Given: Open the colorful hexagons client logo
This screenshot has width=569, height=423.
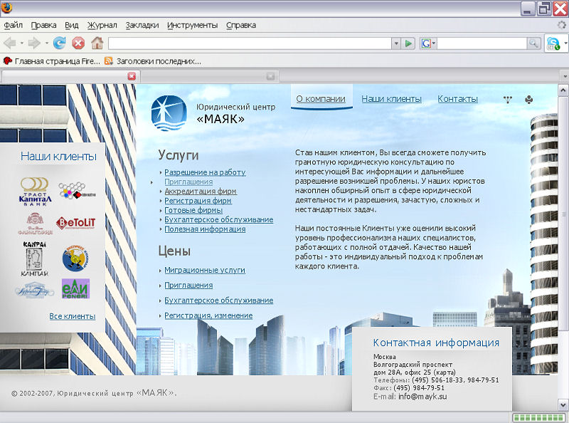Looking at the screenshot, I should click(77, 191).
